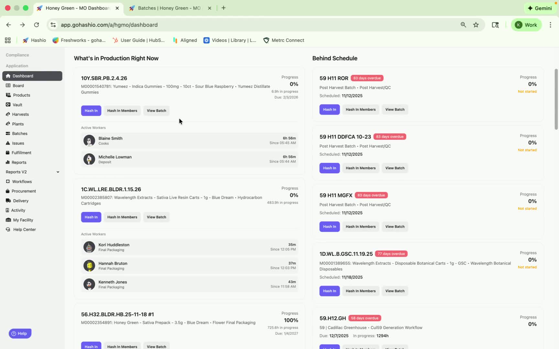The width and height of the screenshot is (559, 349).
Task: Open the Help Center headset icon
Action: [x=8, y=229]
